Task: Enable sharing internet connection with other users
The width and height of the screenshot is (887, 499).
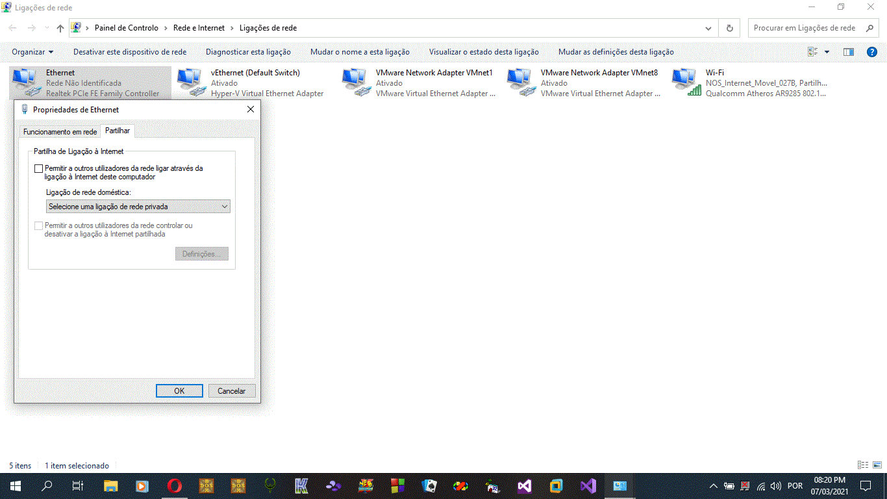Action: 39,169
